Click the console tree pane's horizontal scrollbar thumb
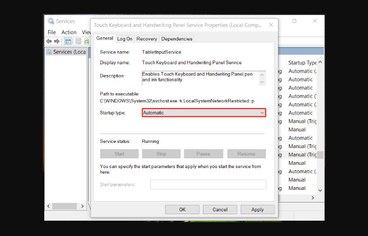Screen dimensions: 368x236 pyautogui.click(x=64, y=206)
